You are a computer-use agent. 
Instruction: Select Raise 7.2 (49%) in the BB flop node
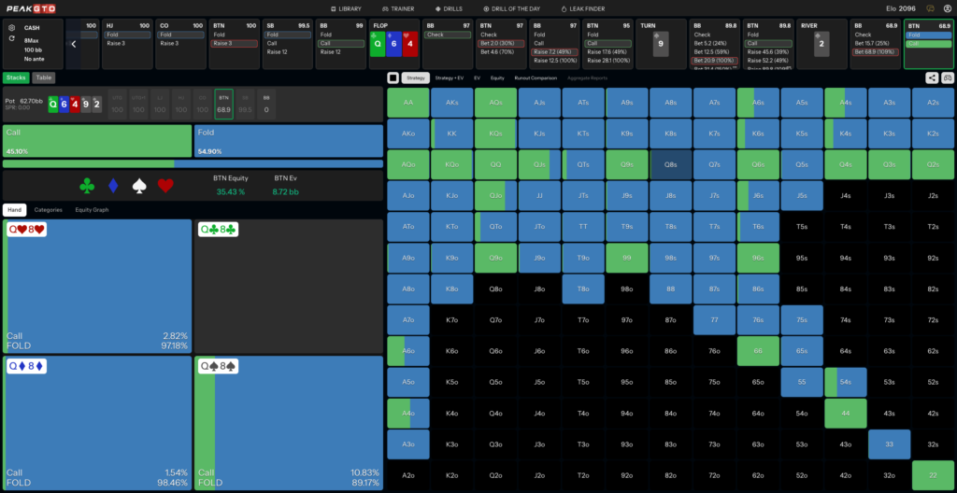(x=553, y=52)
